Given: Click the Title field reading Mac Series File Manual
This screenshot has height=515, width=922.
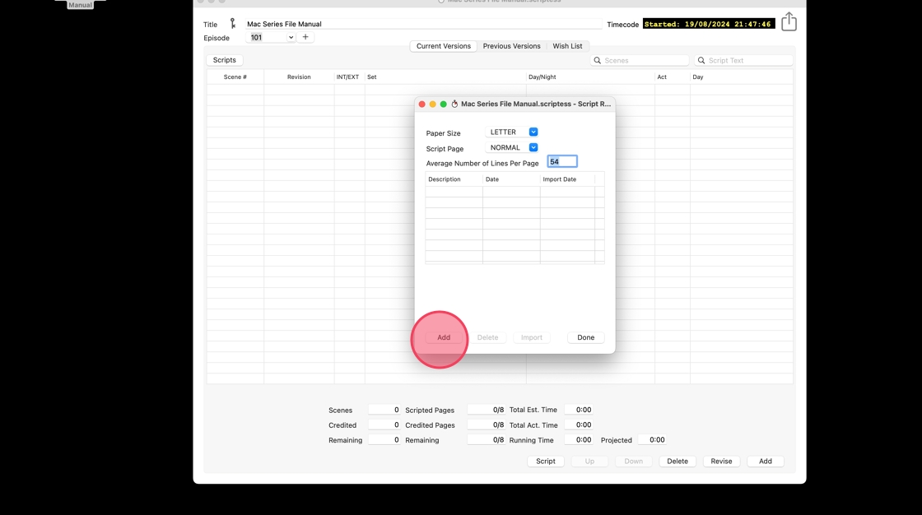Looking at the screenshot, I should (x=423, y=24).
